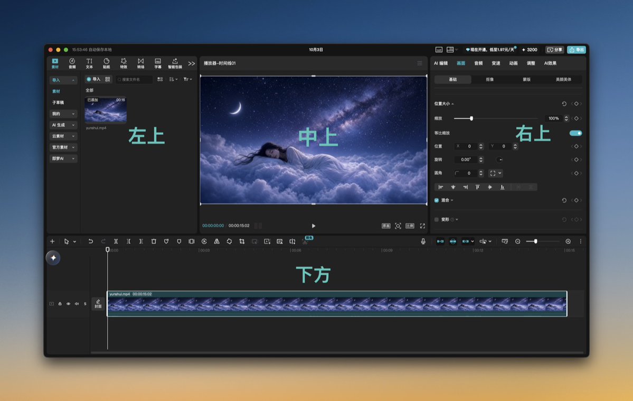This screenshot has height=401, width=633.
Task: Mute the track with speaker icon
Action: coord(77,304)
